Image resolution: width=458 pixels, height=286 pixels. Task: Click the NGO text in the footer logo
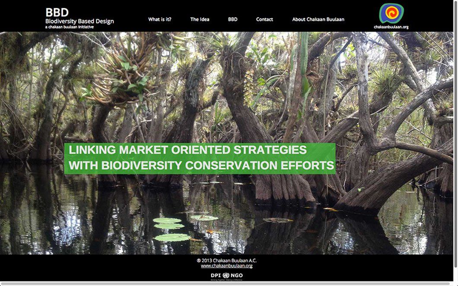tap(237, 275)
